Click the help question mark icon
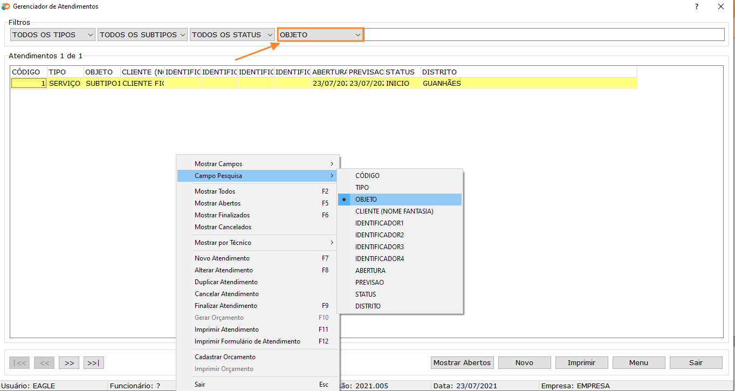This screenshot has width=735, height=391. coord(697,6)
